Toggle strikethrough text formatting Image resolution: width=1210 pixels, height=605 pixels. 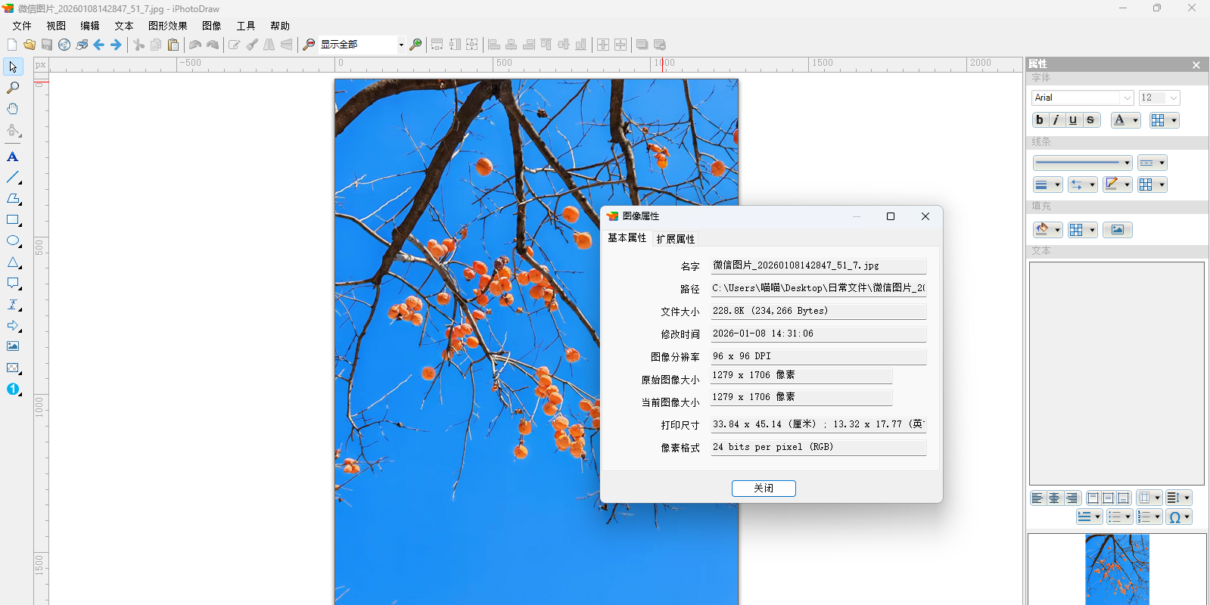click(x=1090, y=119)
